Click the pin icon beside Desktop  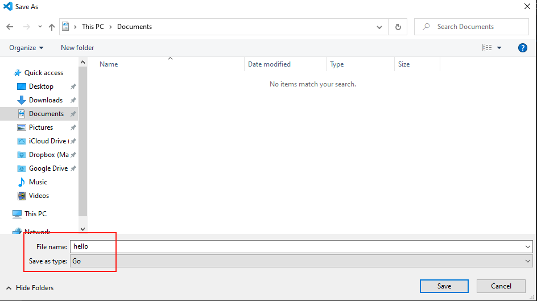pos(73,86)
